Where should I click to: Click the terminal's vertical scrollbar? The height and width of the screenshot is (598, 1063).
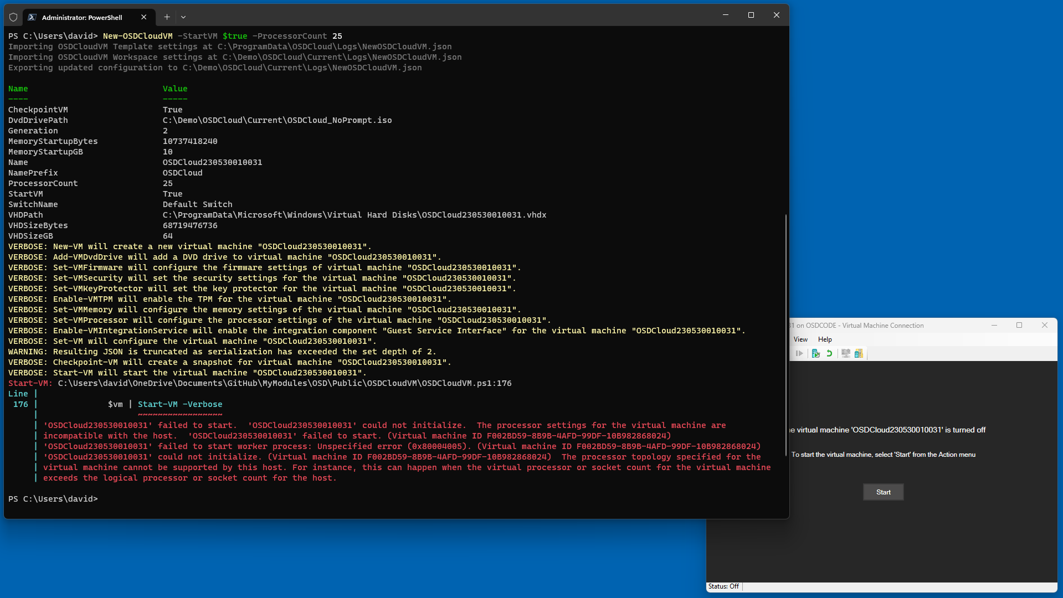(785, 332)
